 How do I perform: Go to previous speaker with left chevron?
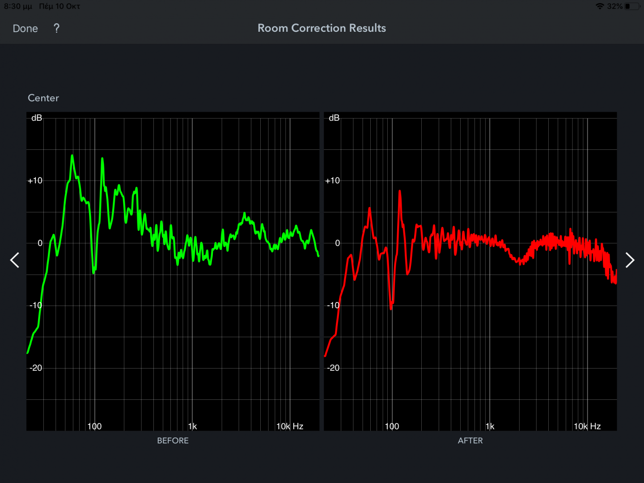15,260
